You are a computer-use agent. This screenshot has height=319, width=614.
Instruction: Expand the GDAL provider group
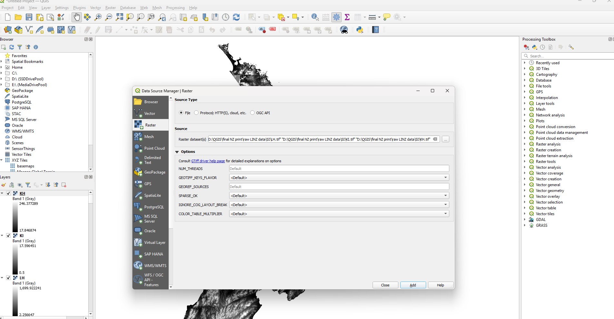525,220
